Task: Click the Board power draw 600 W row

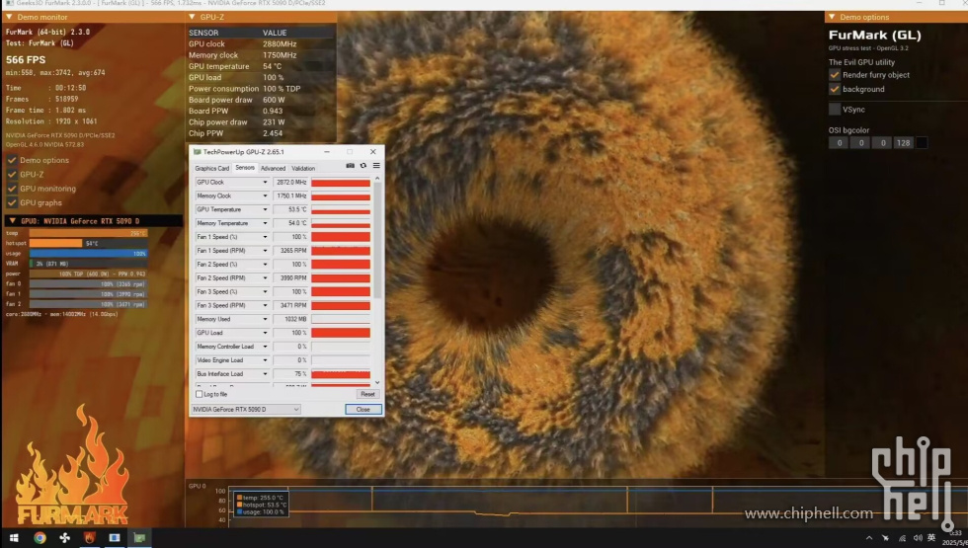Action: click(x=261, y=100)
